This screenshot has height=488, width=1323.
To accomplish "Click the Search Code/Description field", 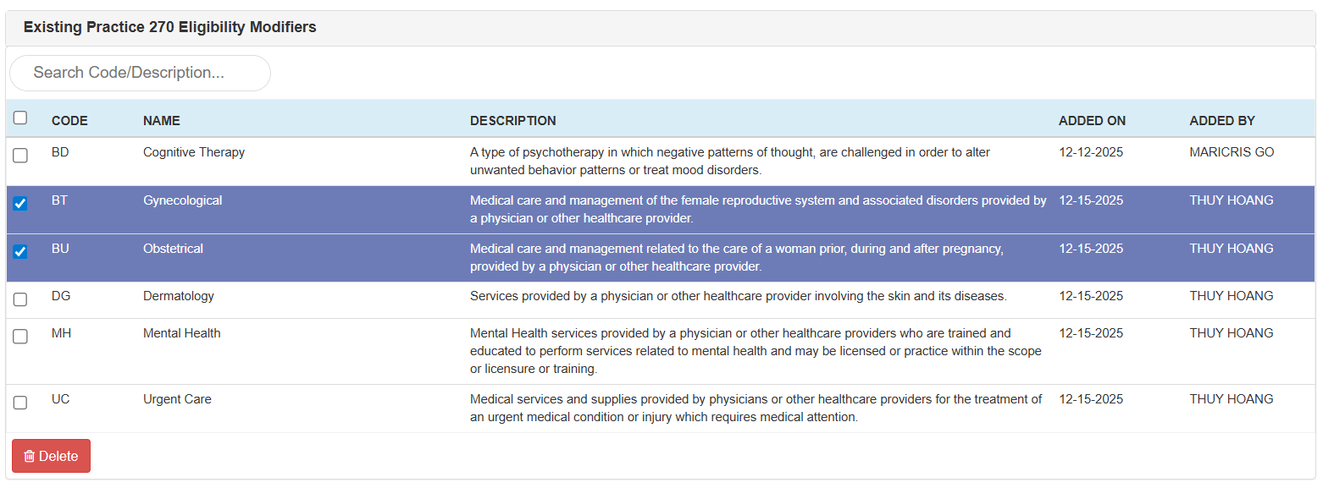I will (140, 73).
